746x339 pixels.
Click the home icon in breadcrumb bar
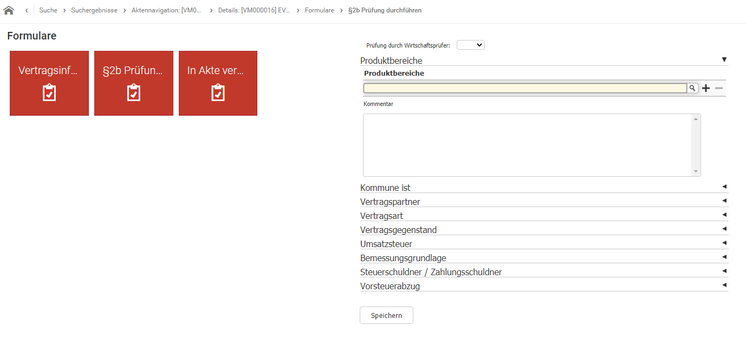(x=9, y=10)
